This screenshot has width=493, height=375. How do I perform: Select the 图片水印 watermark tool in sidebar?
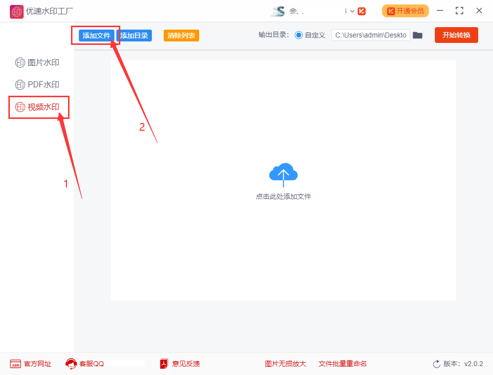coord(37,63)
